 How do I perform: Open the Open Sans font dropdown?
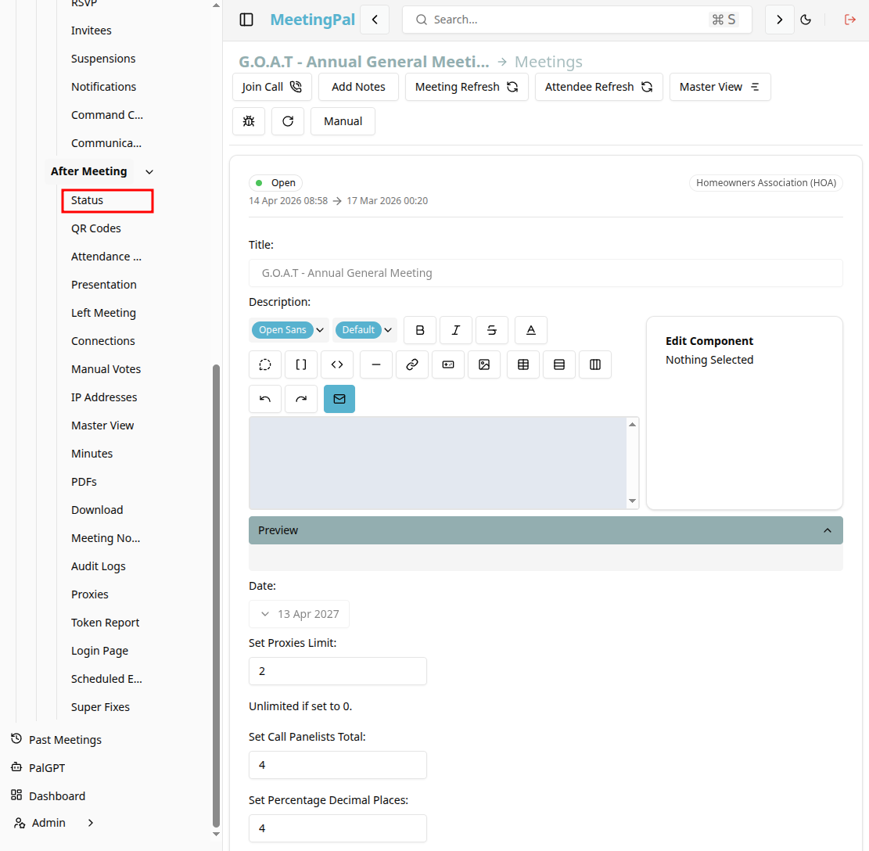pos(289,330)
